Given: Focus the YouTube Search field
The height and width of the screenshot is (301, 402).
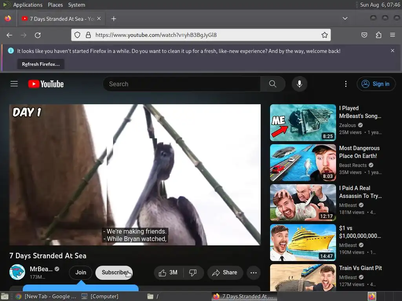Looking at the screenshot, I should point(181,84).
